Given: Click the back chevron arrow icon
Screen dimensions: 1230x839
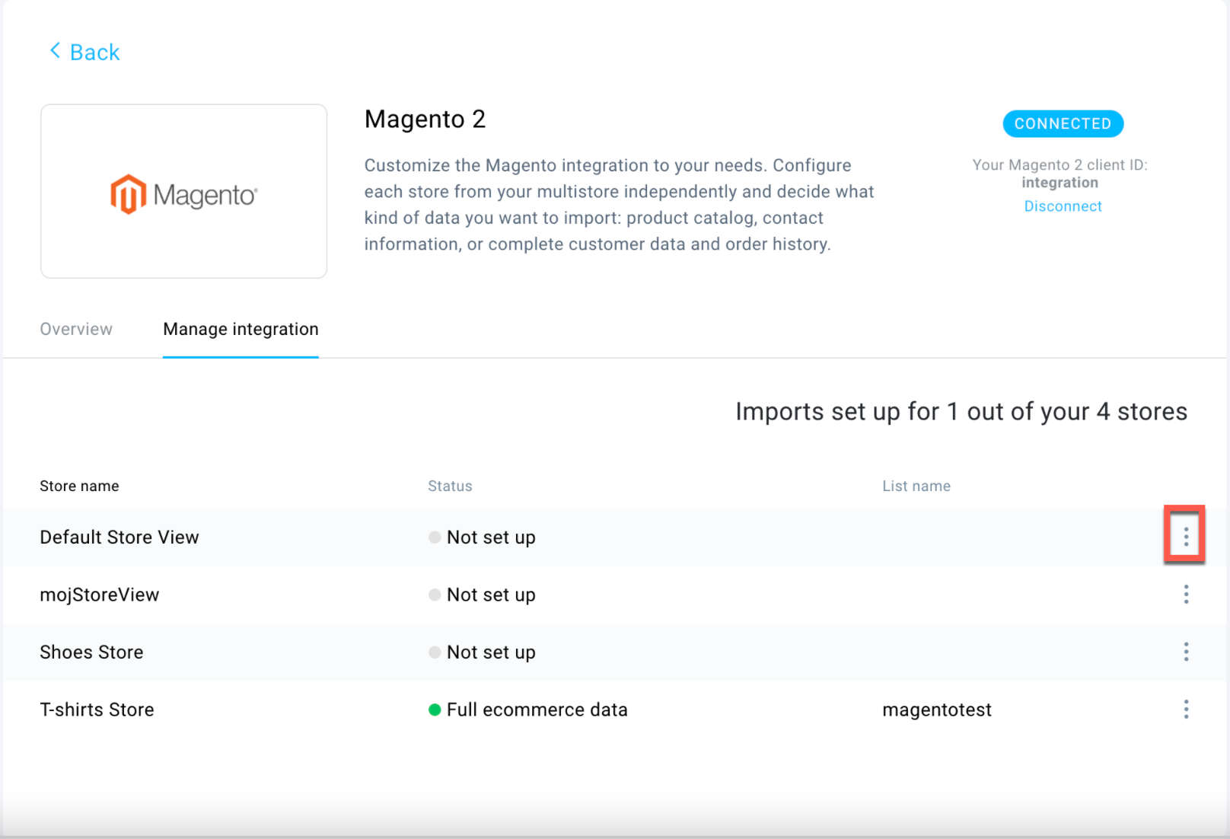Looking at the screenshot, I should tap(55, 51).
